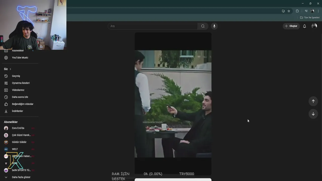Click the Oluştur create button
The height and width of the screenshot is (181, 322).
tap(291, 26)
